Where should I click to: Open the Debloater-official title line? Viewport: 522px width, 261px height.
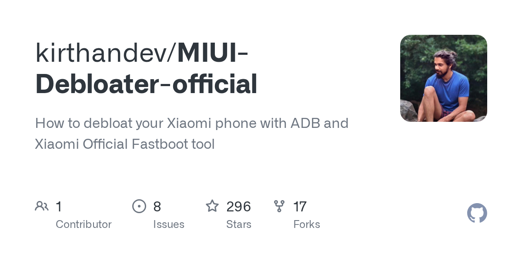(x=146, y=84)
